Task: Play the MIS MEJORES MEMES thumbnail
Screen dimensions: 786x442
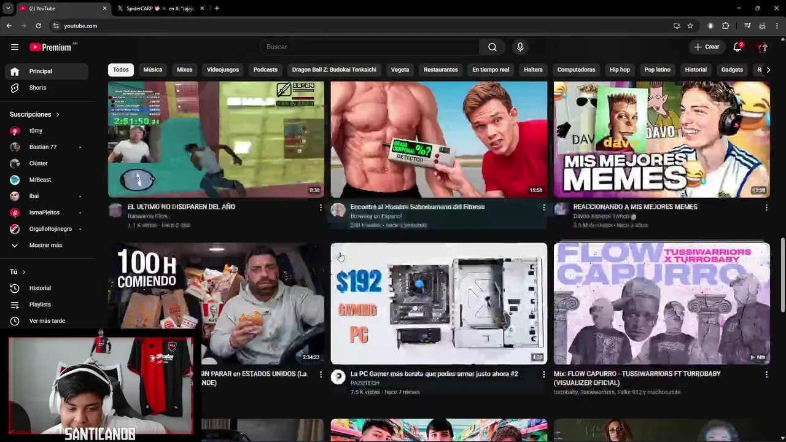Action: [x=662, y=139]
